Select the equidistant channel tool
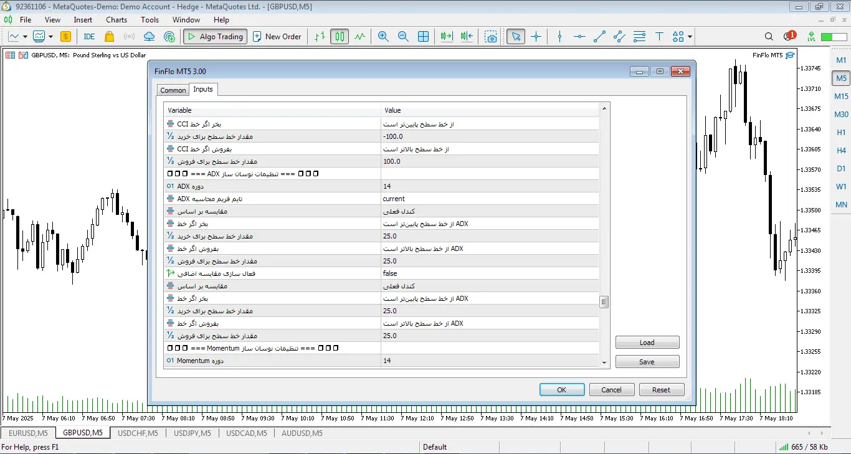The height and width of the screenshot is (454, 851). pyautogui.click(x=619, y=37)
